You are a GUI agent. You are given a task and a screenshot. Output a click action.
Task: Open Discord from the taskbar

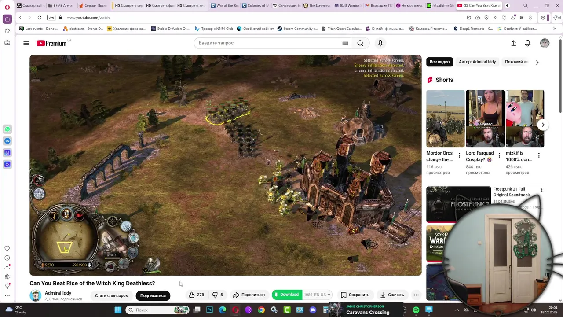[313, 310]
